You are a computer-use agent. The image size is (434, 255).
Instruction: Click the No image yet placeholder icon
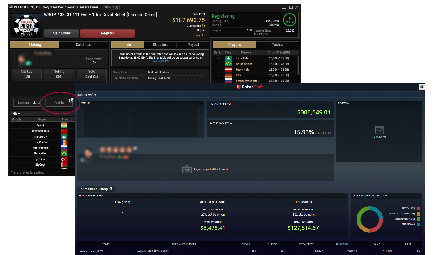(x=379, y=130)
